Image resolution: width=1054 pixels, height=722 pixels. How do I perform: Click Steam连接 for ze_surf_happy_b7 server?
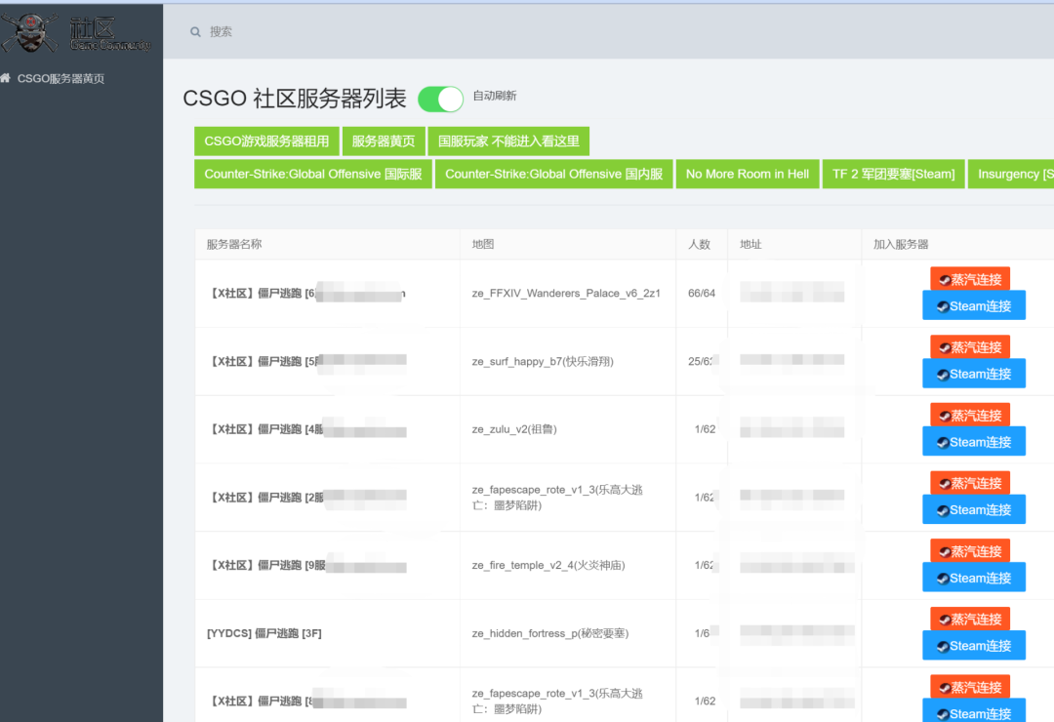(974, 374)
